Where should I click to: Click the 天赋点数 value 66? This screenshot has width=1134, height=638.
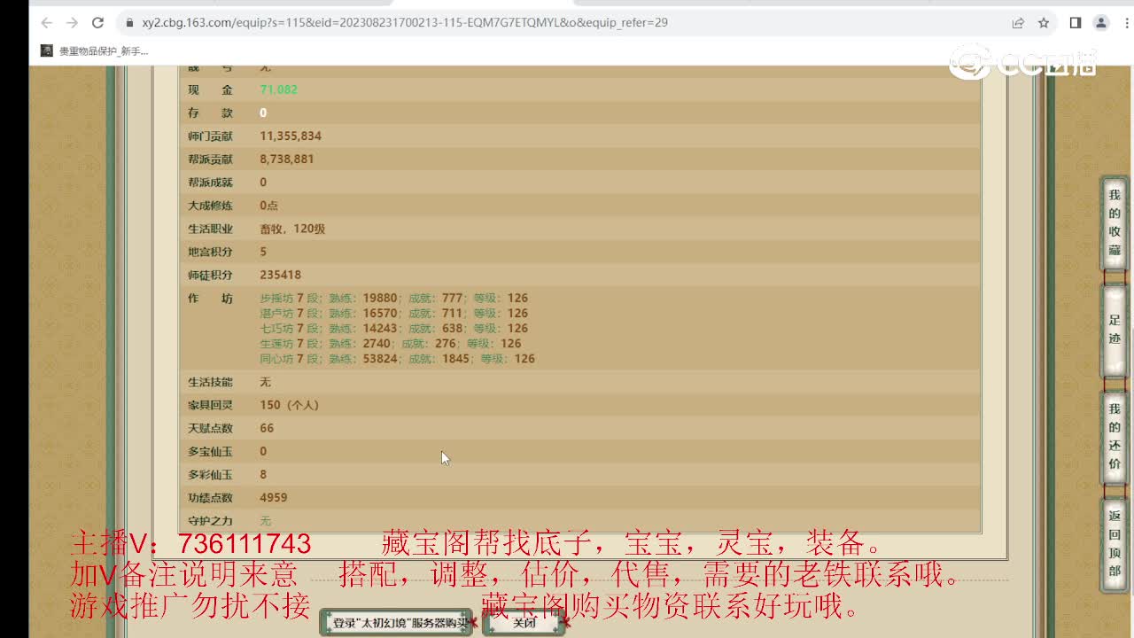point(267,428)
